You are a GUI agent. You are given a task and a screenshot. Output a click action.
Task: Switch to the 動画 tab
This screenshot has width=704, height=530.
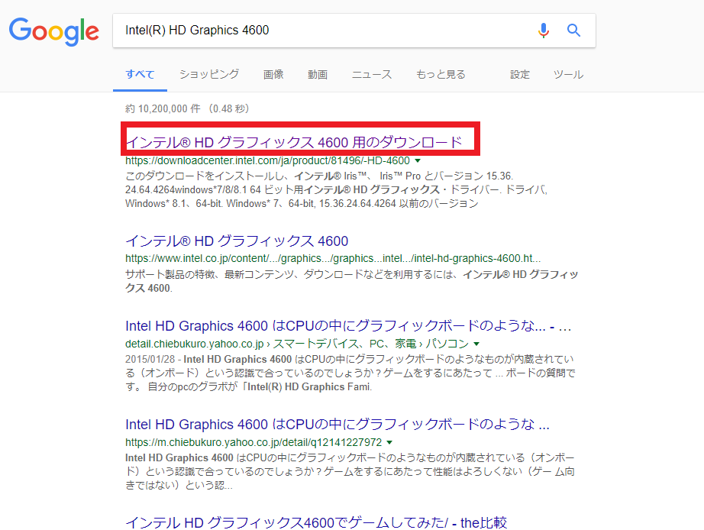click(318, 75)
